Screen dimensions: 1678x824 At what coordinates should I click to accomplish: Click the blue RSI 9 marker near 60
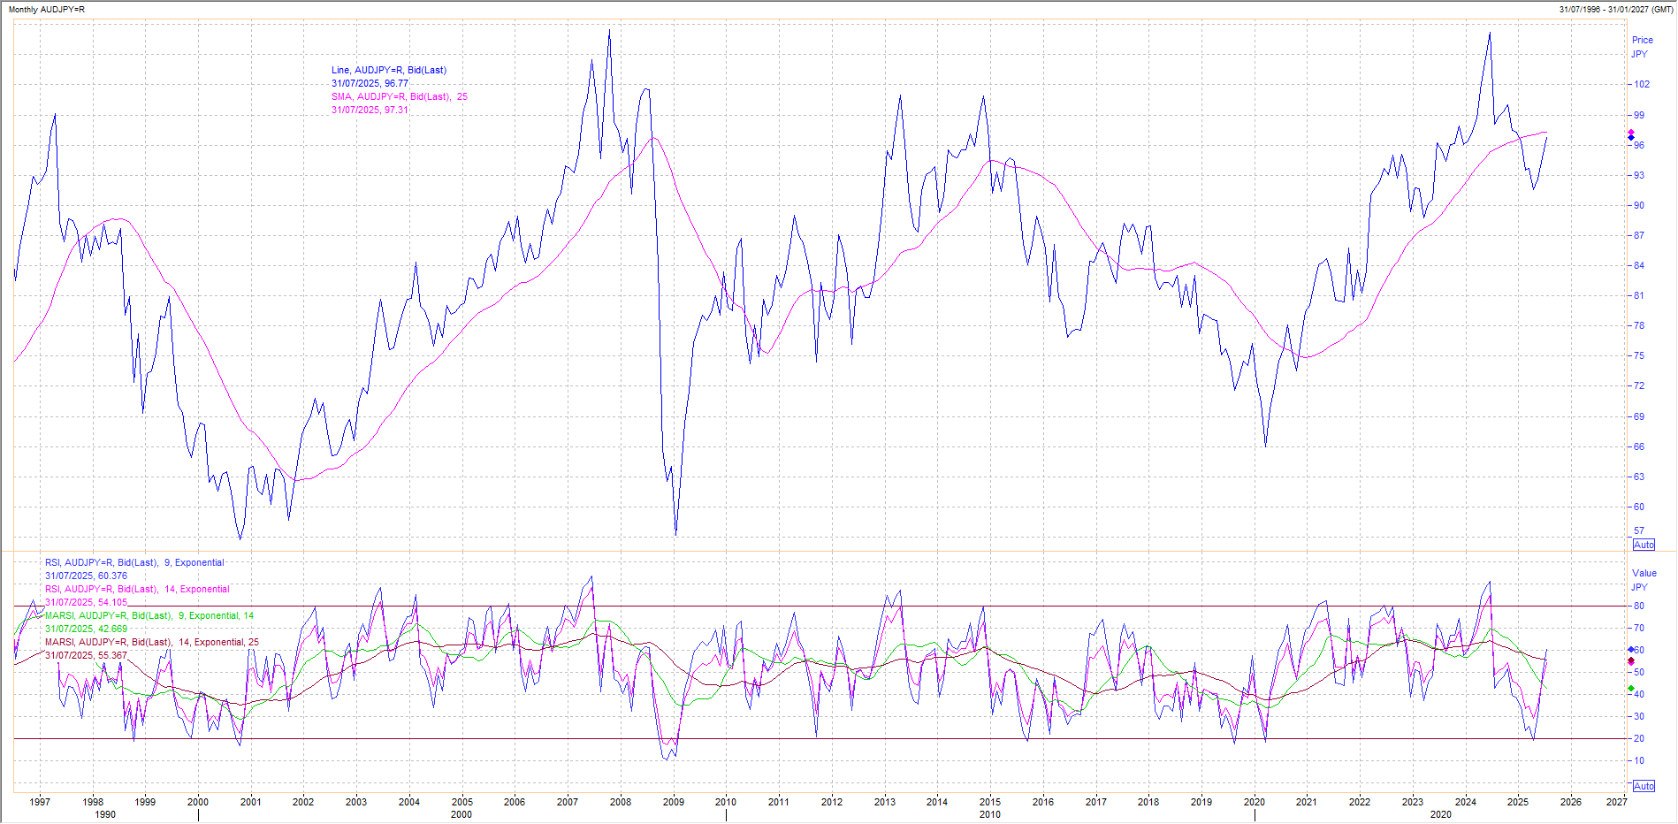tap(1631, 650)
